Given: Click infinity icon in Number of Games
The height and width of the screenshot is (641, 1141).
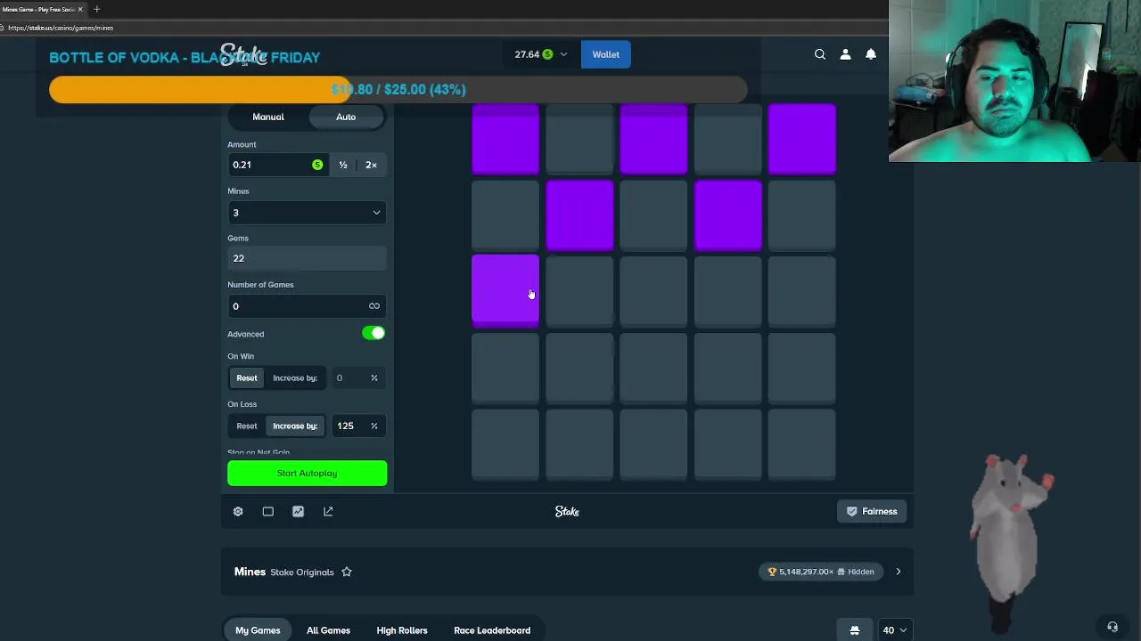Looking at the screenshot, I should [x=374, y=306].
